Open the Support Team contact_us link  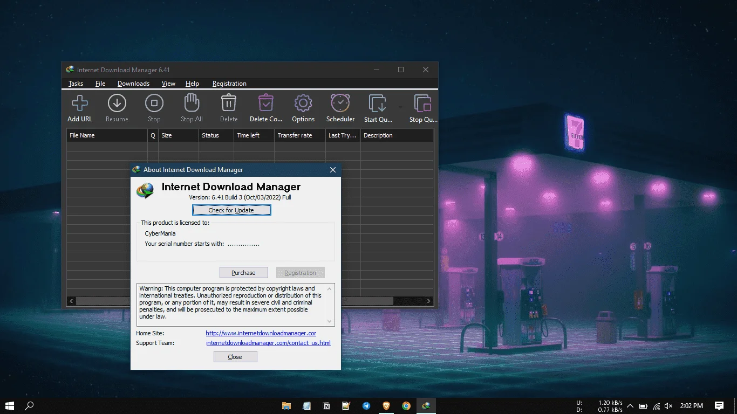point(268,343)
